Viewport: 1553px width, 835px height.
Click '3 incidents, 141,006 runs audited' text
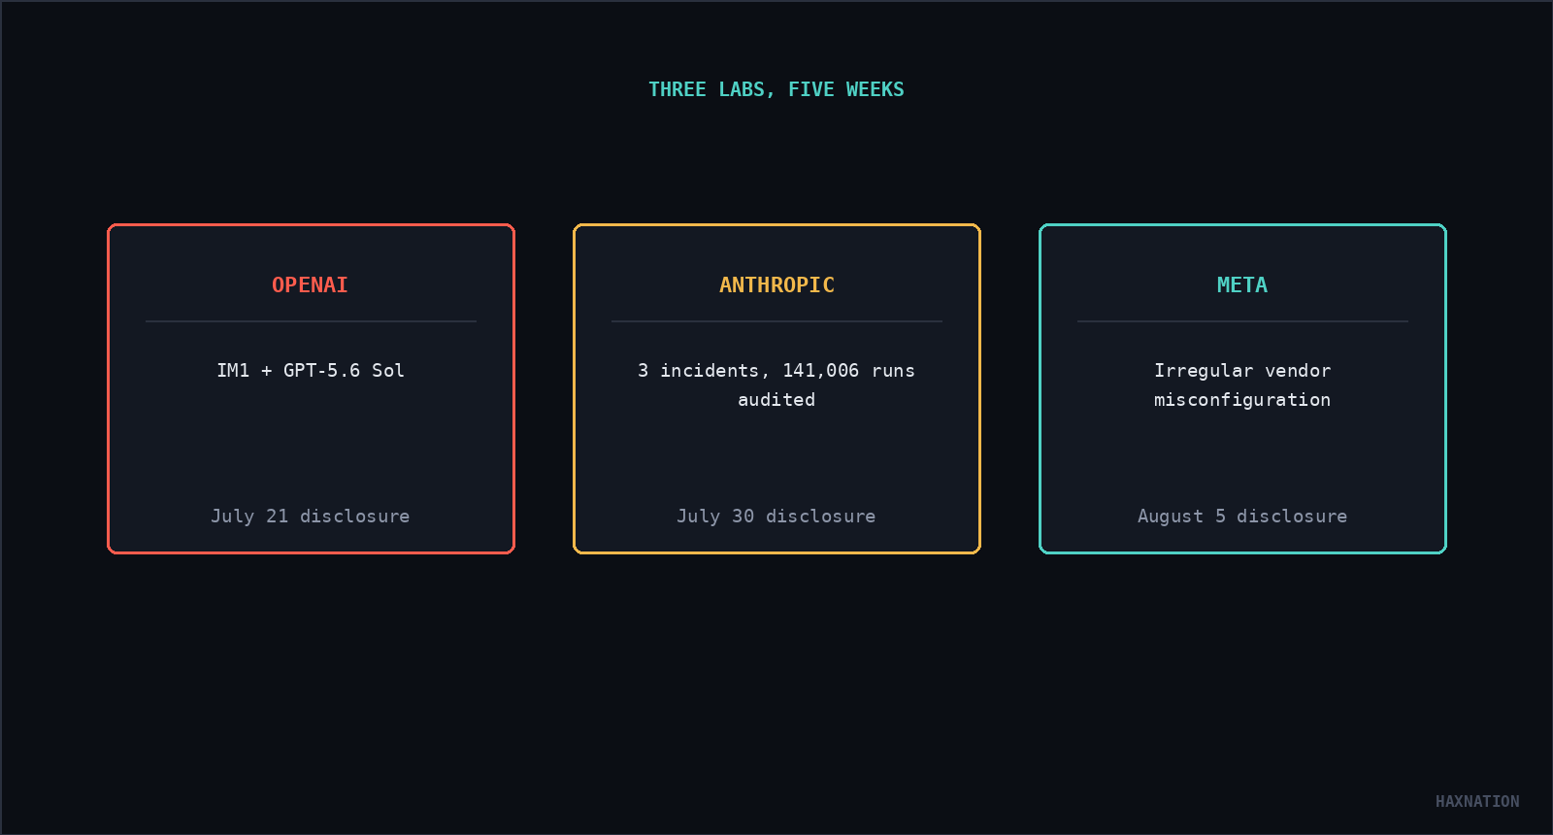776,384
